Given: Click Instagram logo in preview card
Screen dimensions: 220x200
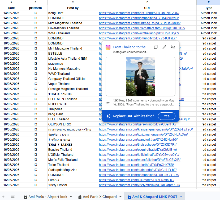Looking at the screenshot, I should click(x=108, y=47).
